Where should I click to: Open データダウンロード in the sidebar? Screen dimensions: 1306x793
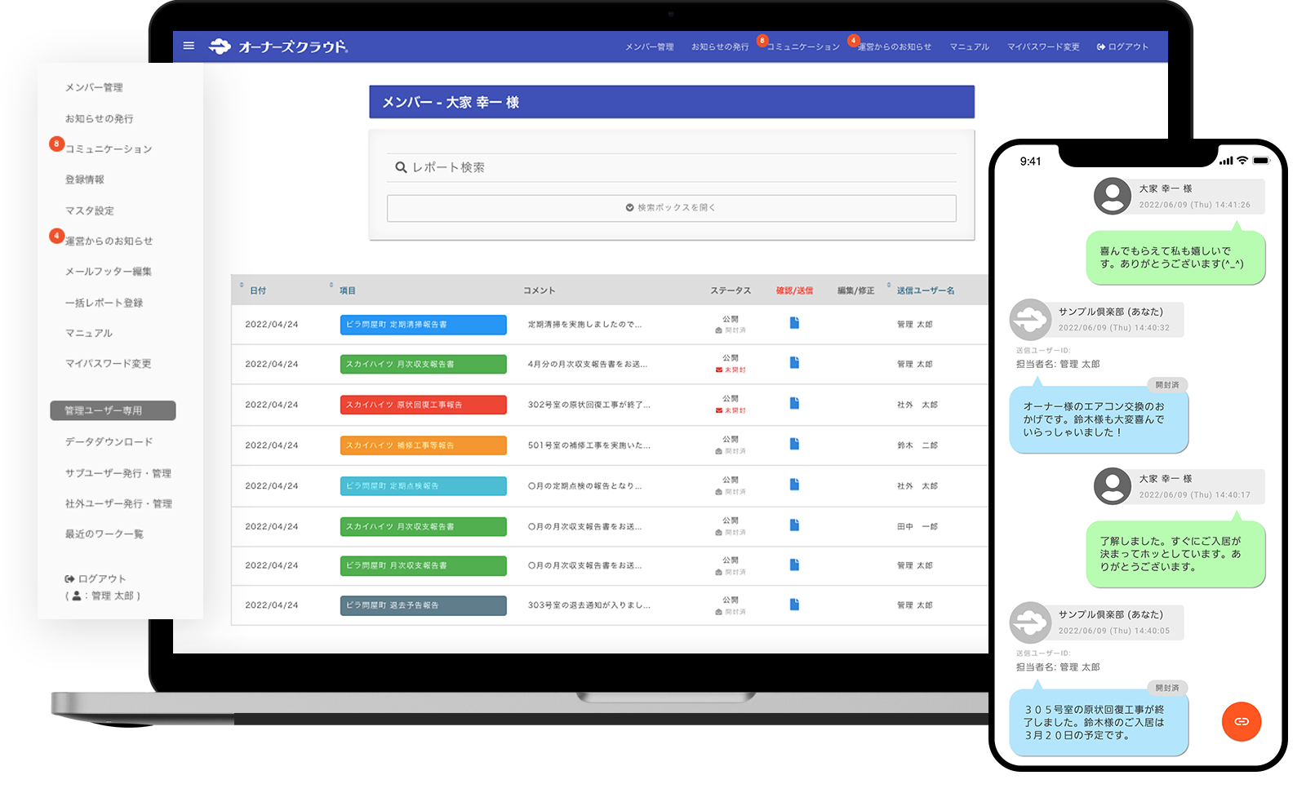[x=109, y=441]
